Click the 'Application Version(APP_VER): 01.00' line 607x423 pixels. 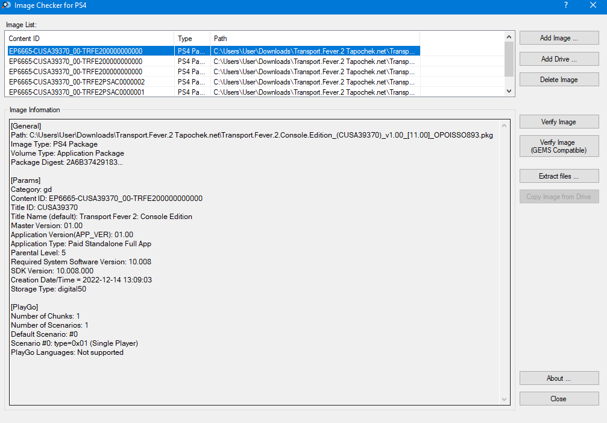[x=72, y=234]
